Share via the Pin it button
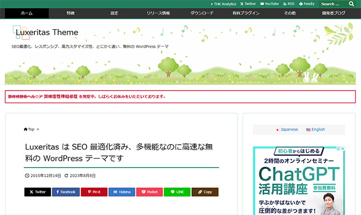This screenshot has height=215, width=361. coord(94,192)
